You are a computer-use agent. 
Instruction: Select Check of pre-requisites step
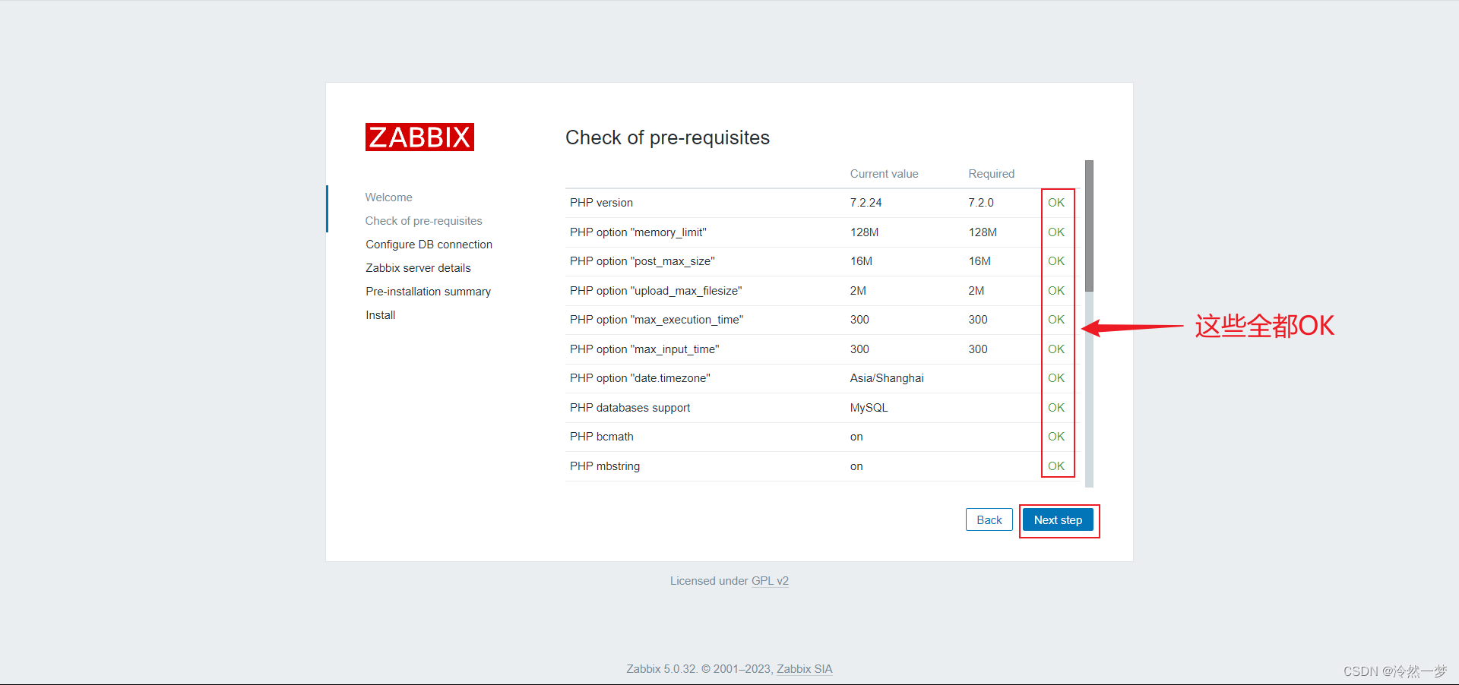(x=423, y=221)
